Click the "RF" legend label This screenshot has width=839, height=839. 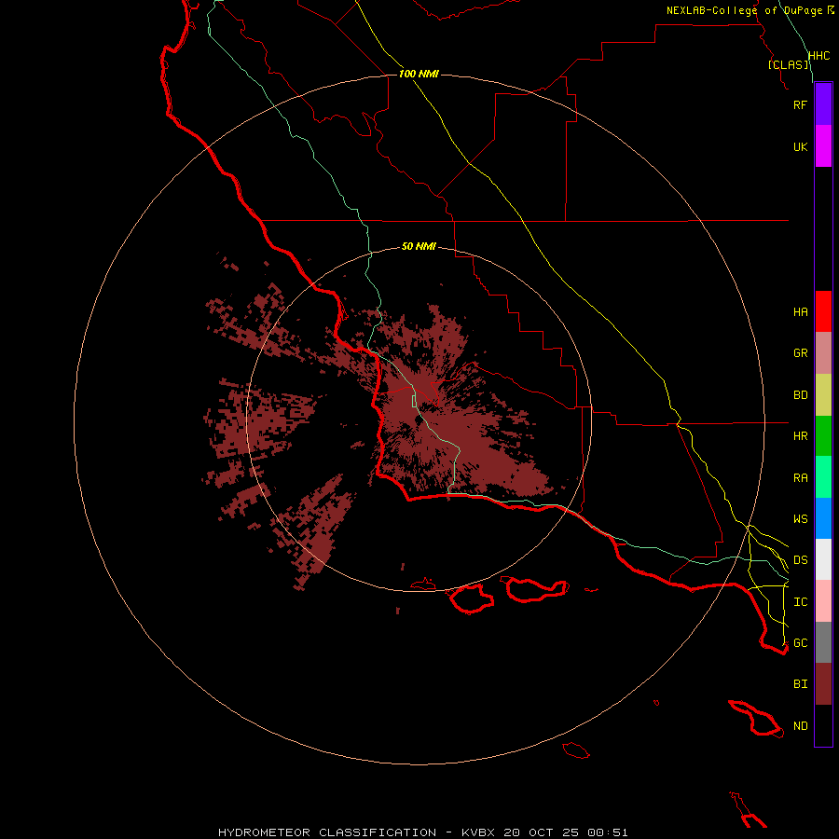800,104
